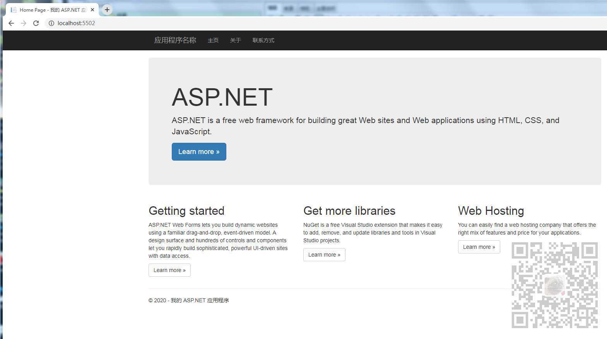Viewport: 607px width, 339px height.
Task: Click the Get more libraries heading
Action: (x=349, y=211)
